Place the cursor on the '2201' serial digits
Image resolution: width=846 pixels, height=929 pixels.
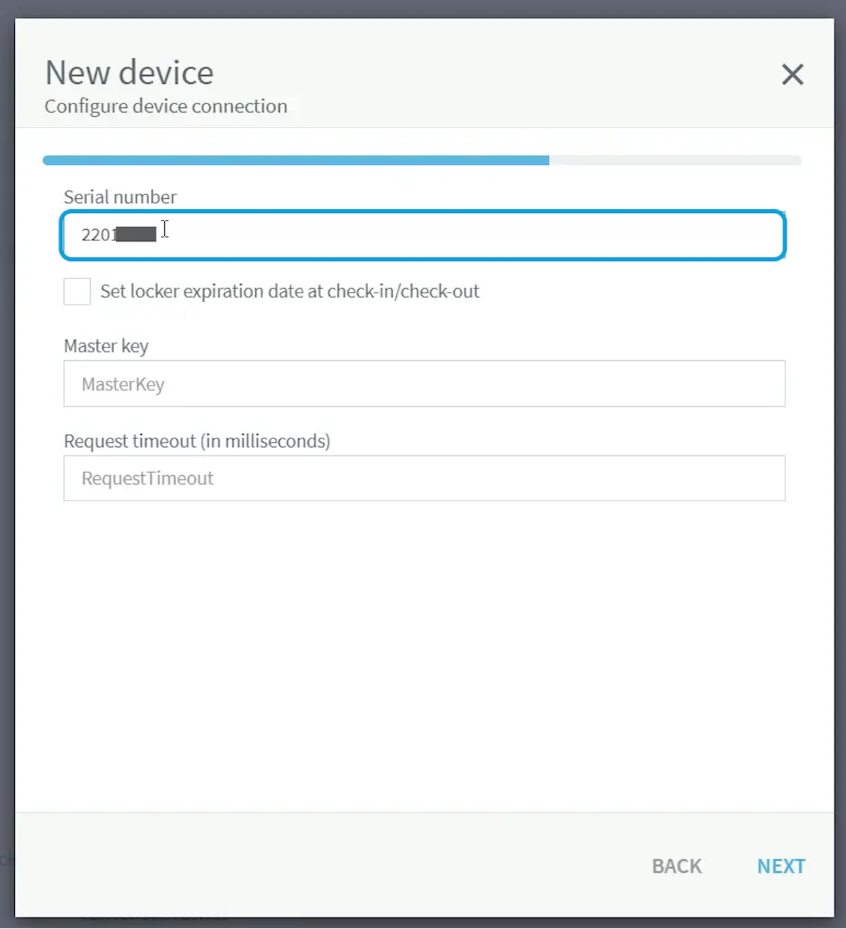(97, 235)
